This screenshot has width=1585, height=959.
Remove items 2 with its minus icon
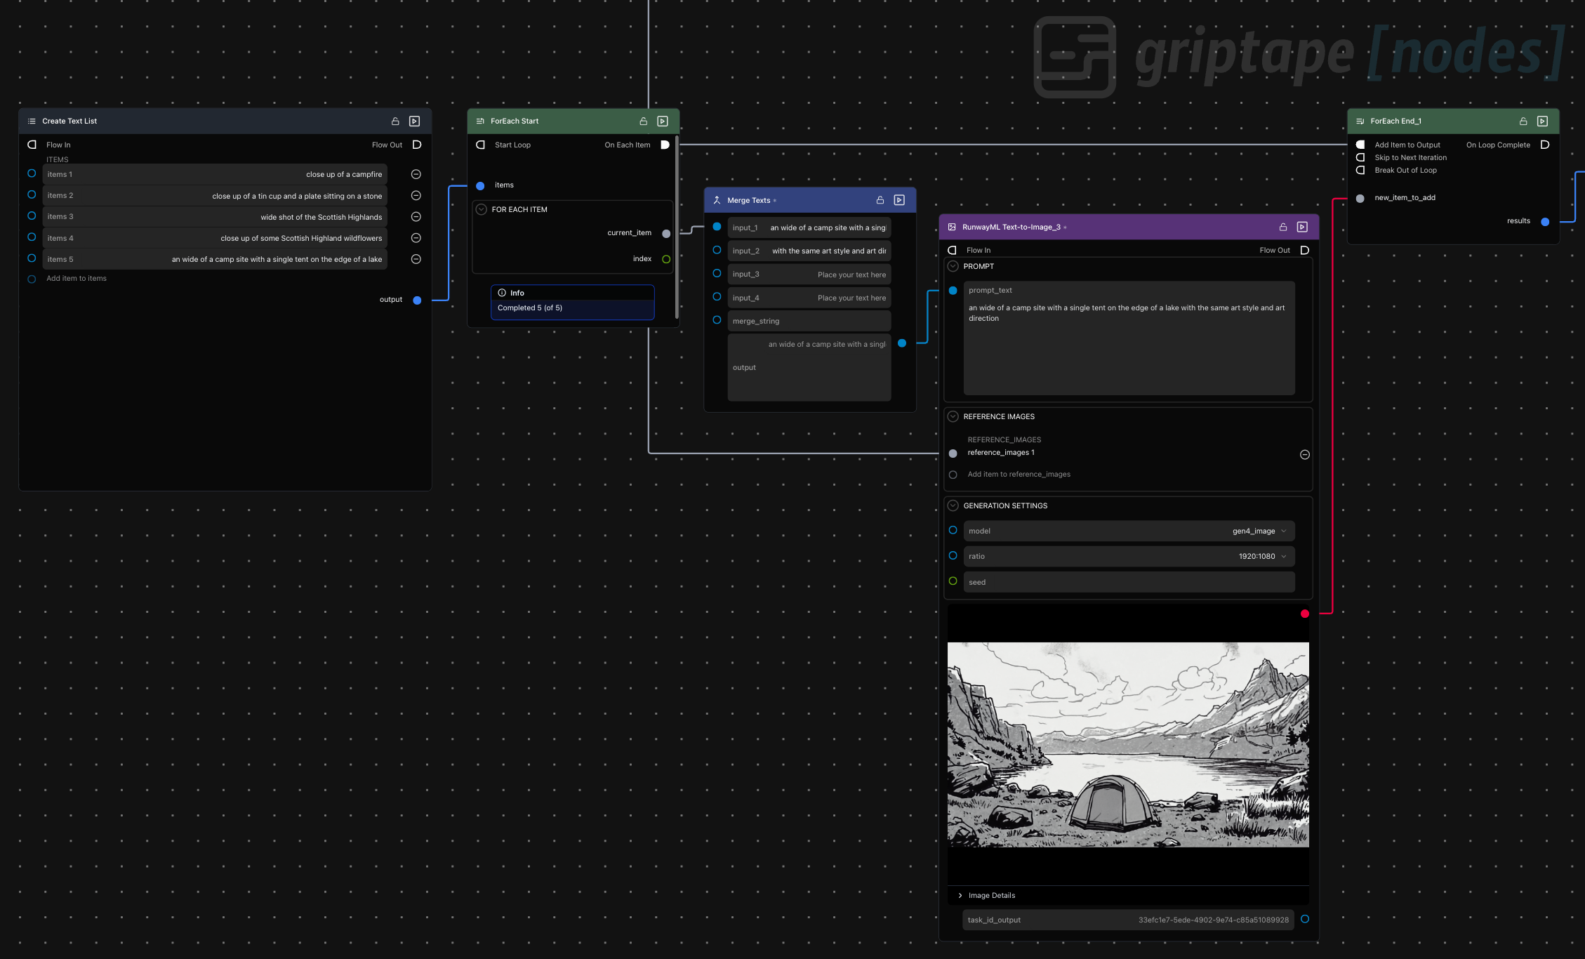click(x=416, y=195)
